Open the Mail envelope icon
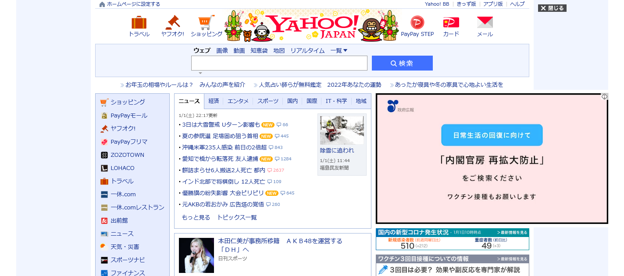The height and width of the screenshot is (276, 624). 485,22
